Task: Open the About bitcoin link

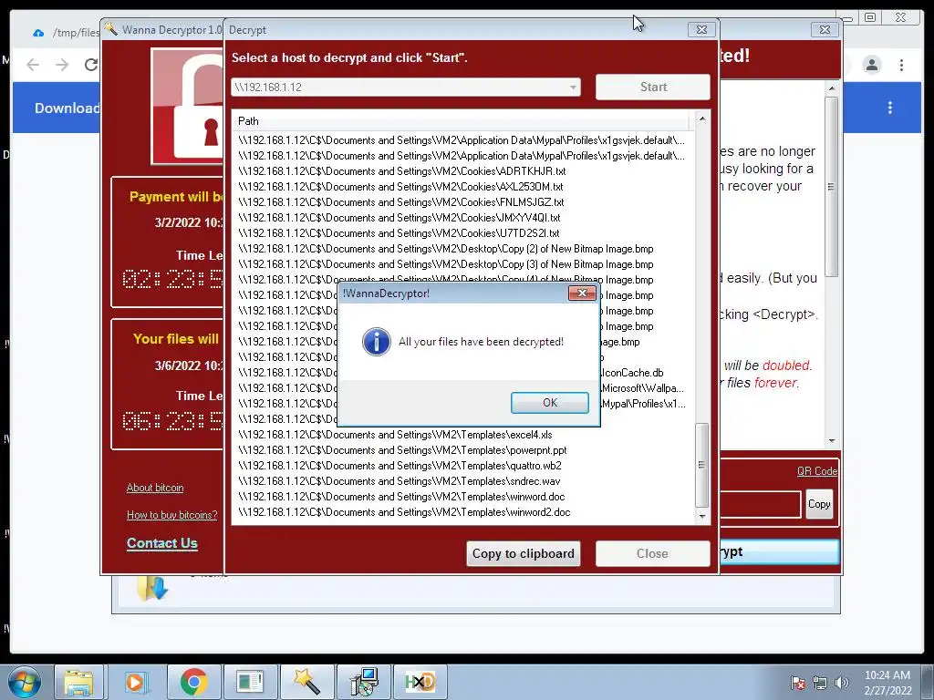Action: pyautogui.click(x=155, y=488)
